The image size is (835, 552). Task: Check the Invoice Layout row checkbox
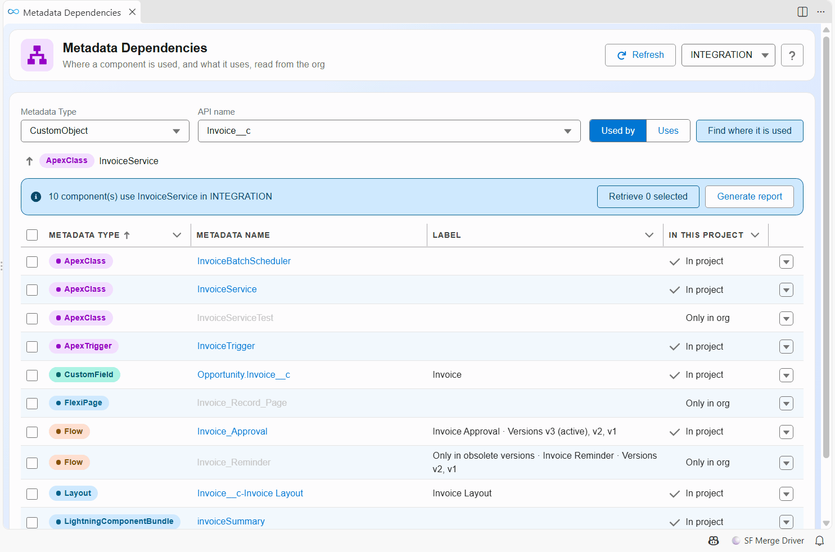click(x=32, y=494)
